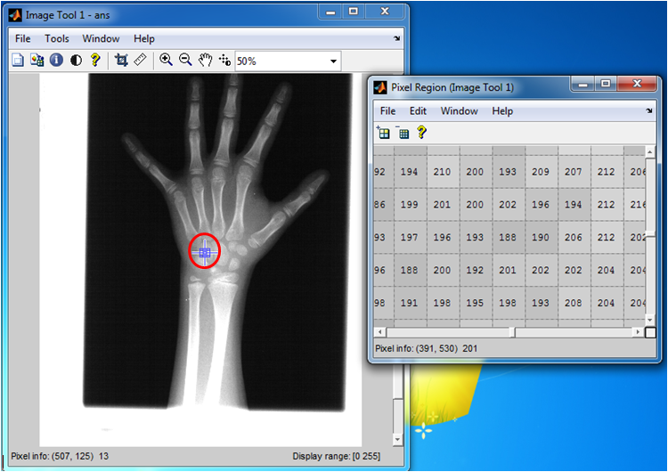Zoom out the pixel region grid icon

click(403, 133)
